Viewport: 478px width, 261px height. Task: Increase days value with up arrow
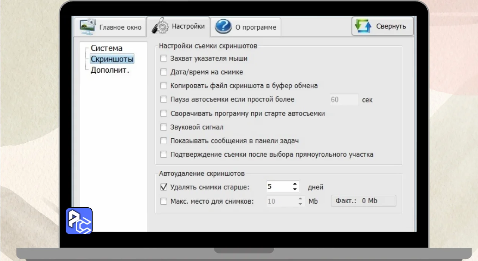[x=295, y=184]
